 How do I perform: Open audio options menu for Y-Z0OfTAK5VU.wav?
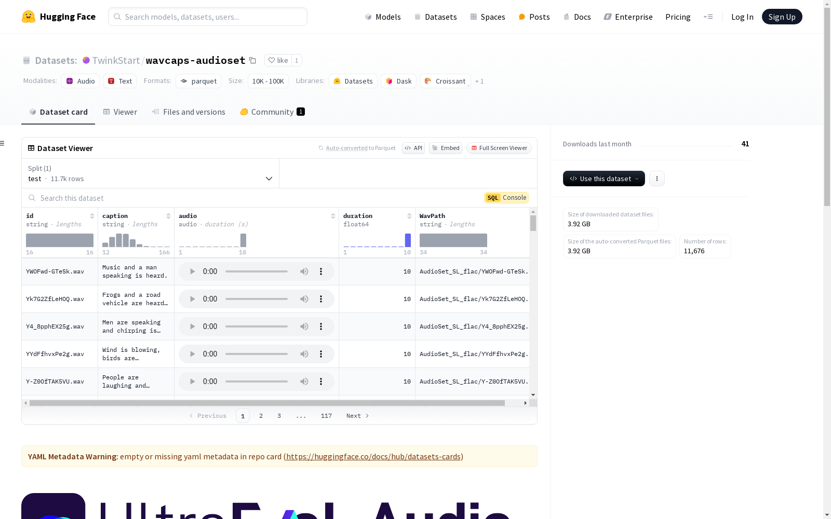point(321,381)
